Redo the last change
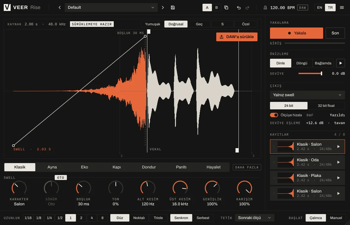The height and width of the screenshot is (225, 350). tap(247, 7)
